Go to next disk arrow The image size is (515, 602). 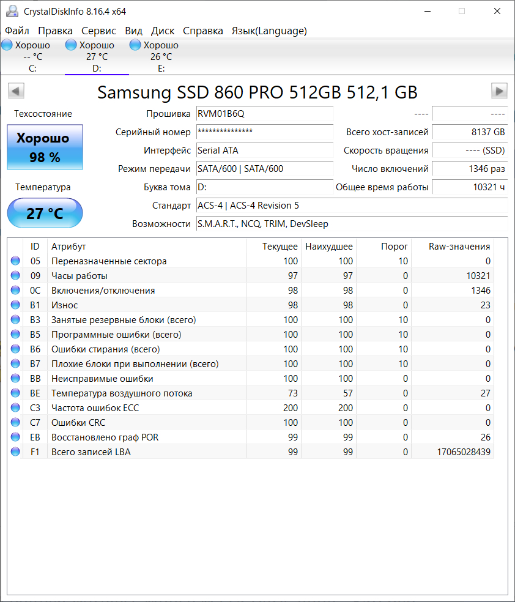(499, 91)
